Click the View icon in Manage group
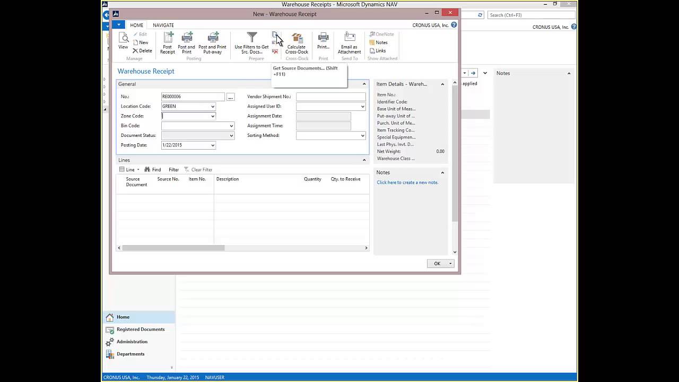The height and width of the screenshot is (382, 679). tap(123, 38)
